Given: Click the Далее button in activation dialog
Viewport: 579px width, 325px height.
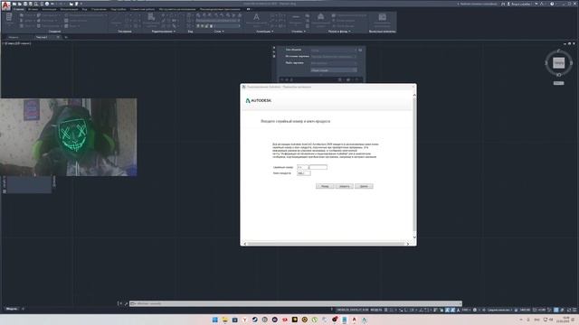Looking at the screenshot, I should click(x=364, y=186).
